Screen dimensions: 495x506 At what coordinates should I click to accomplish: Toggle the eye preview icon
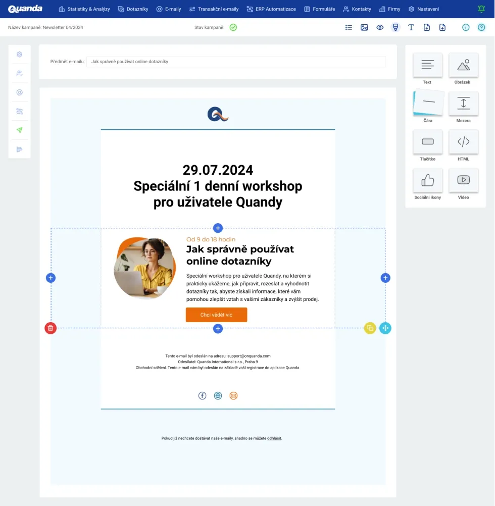[x=380, y=27]
